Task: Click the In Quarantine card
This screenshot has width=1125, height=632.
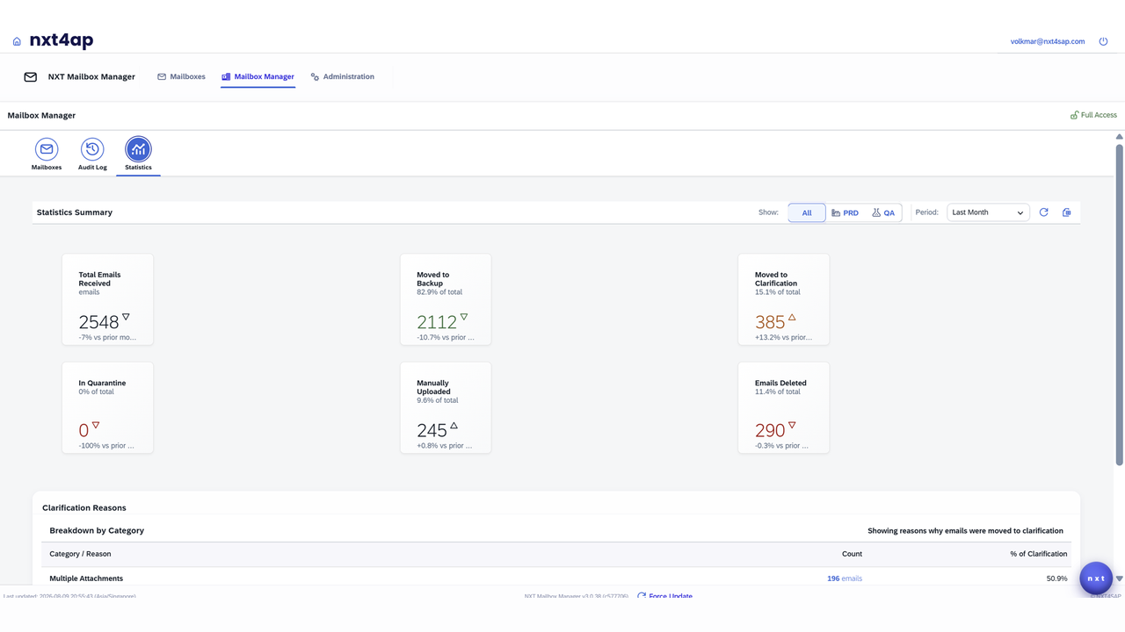Action: click(107, 407)
